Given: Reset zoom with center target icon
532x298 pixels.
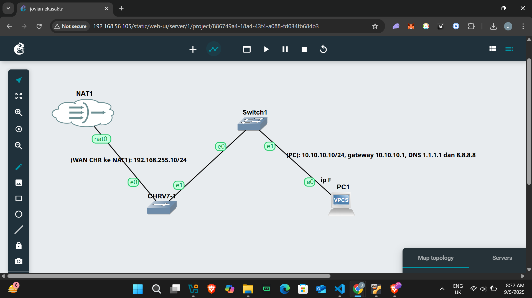Looking at the screenshot, I should 19,129.
